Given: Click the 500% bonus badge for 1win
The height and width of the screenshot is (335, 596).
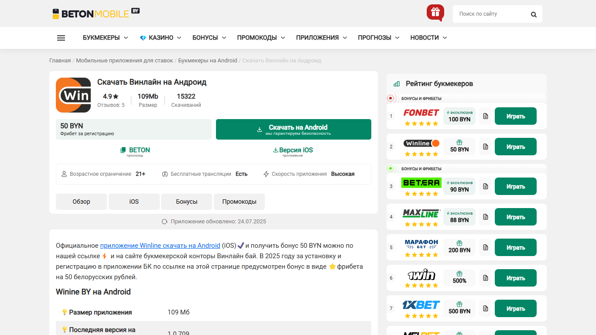Looking at the screenshot, I should [x=459, y=278].
